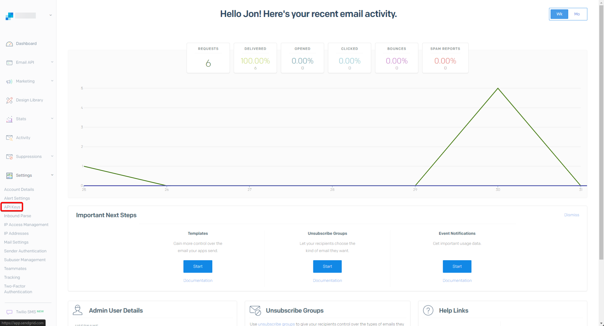Viewport: 604px width, 326px height.
Task: Click the Email API icon in sidebar
Action: pyautogui.click(x=9, y=63)
